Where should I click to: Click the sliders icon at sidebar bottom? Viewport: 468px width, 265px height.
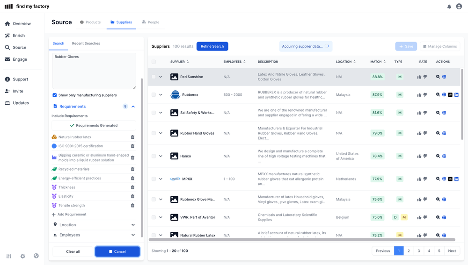pos(9,256)
